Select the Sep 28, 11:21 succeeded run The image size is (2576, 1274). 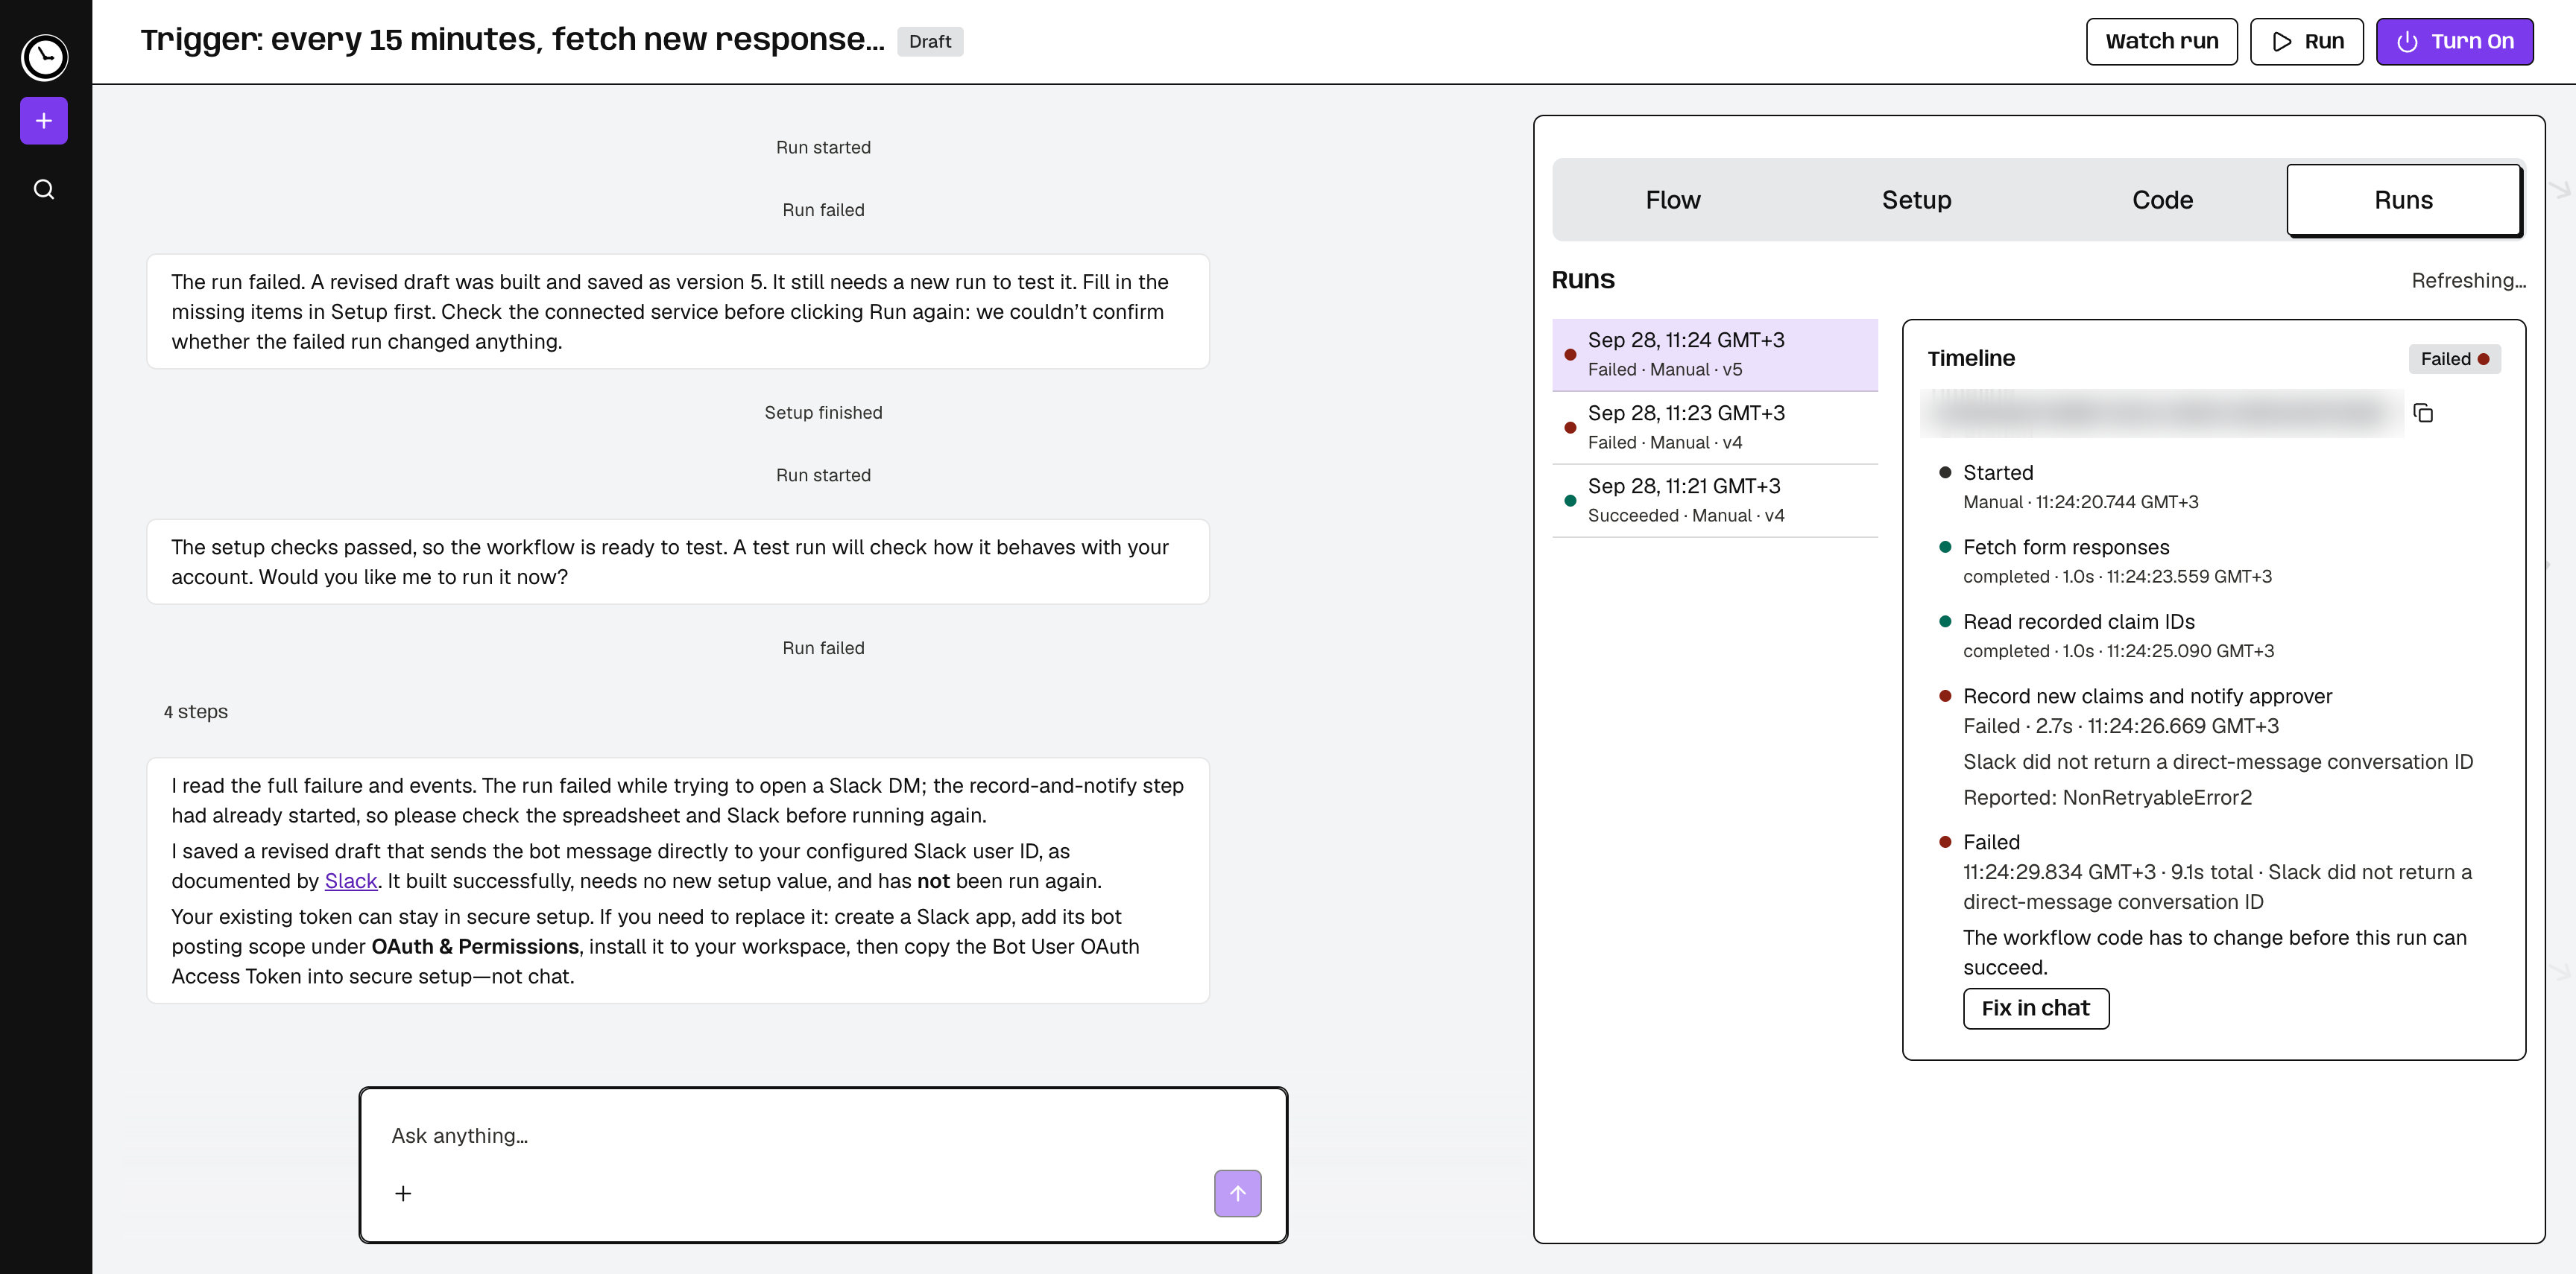(1714, 501)
